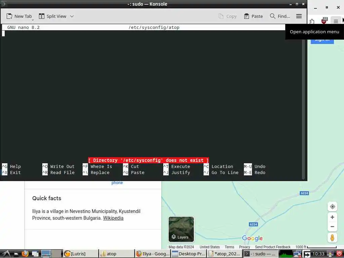Click the Konsole title bar prompt icon
344x258 pixels.
(4, 4)
